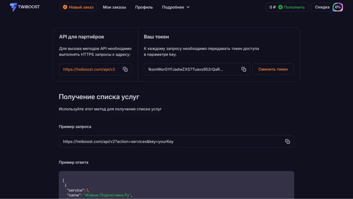Go to Мои заказы

click(114, 7)
